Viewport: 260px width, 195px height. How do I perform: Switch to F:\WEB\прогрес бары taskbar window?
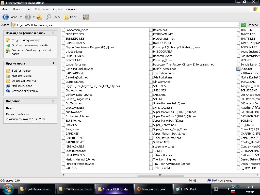pyautogui.click(x=75, y=189)
